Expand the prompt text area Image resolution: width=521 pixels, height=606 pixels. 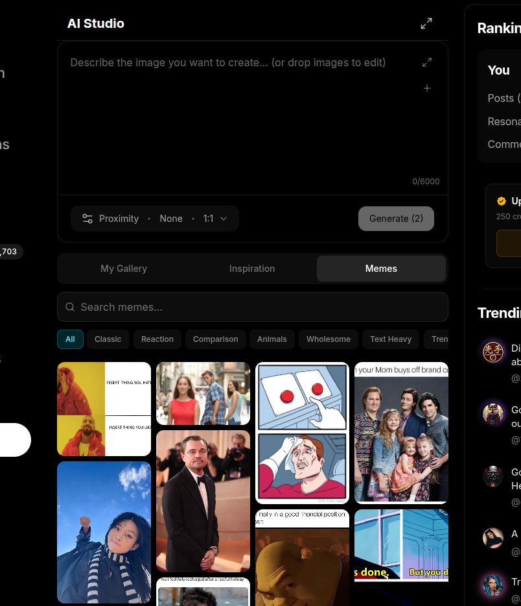pos(427,62)
